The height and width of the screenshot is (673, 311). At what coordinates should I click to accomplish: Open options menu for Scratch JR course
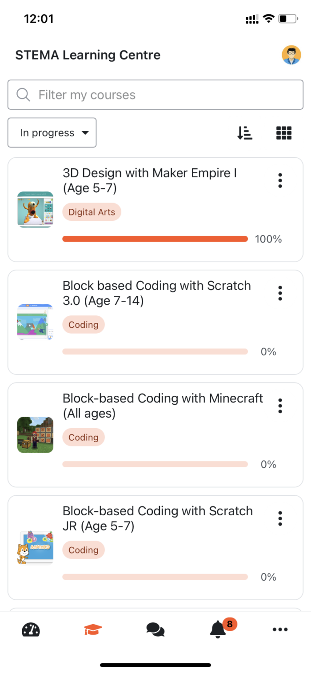tap(280, 518)
